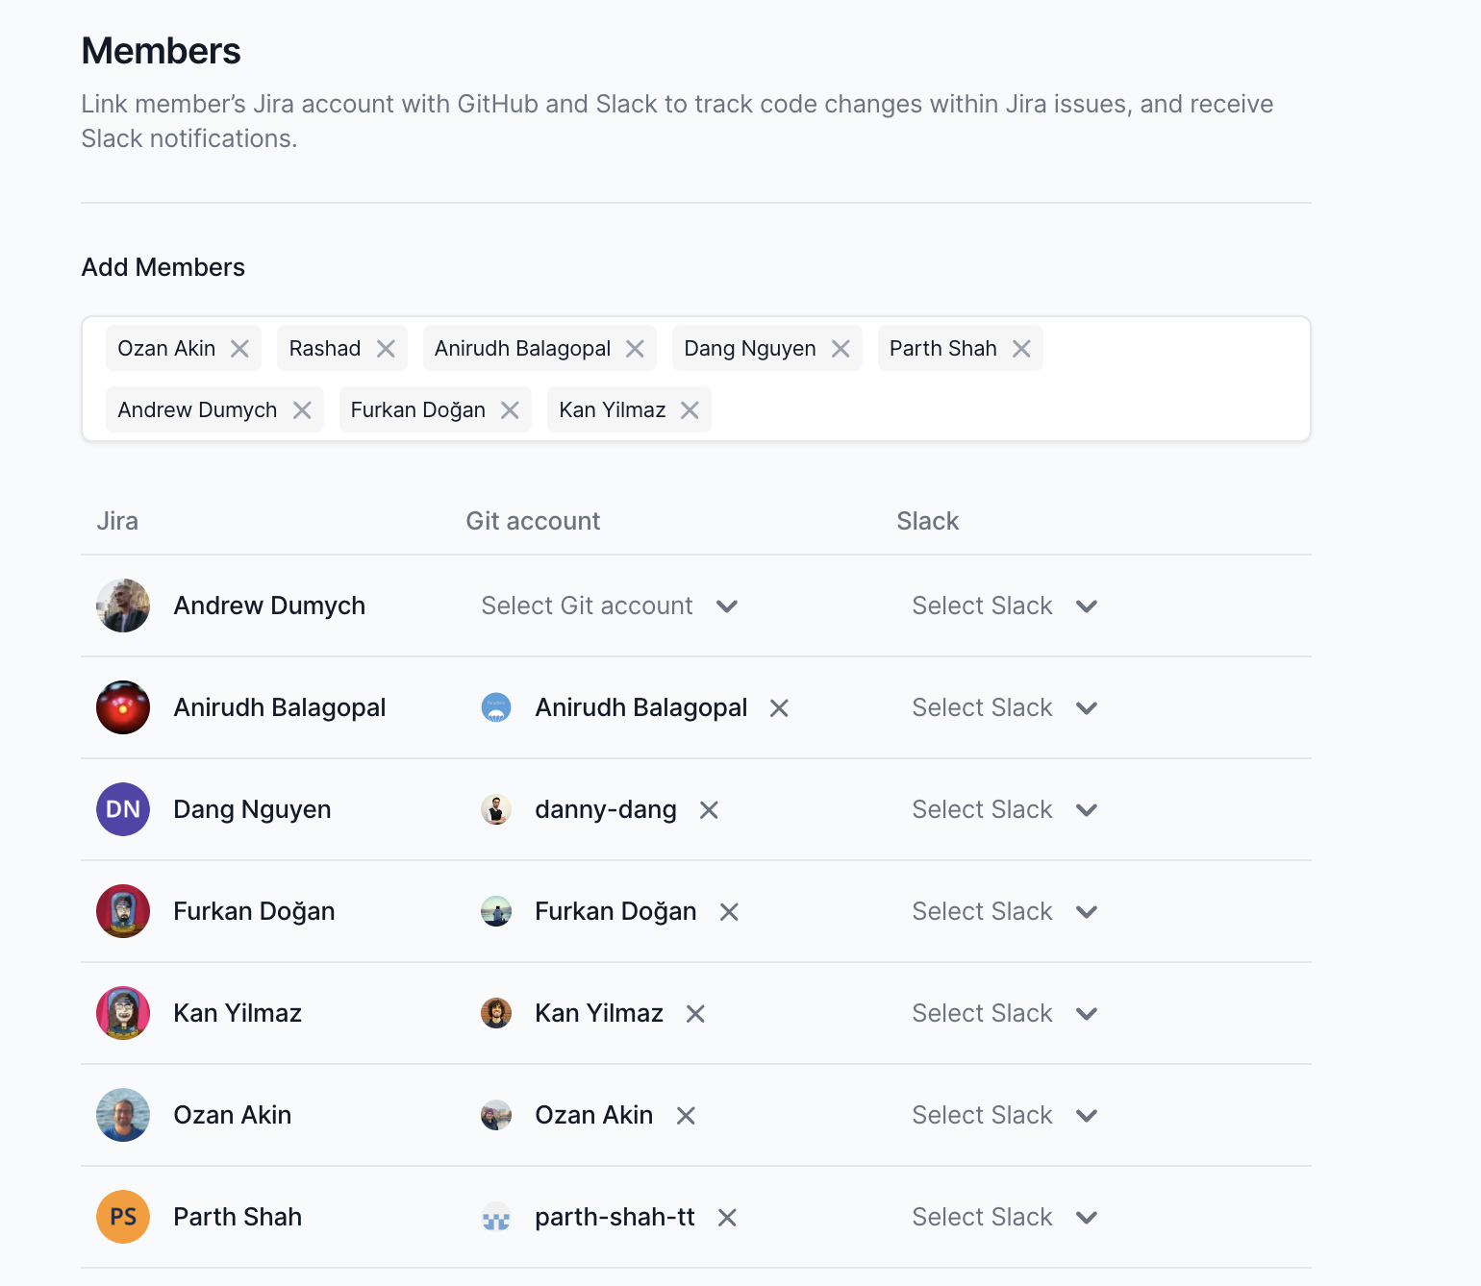Choose Slack account for Parth Shah

pos(1004,1218)
